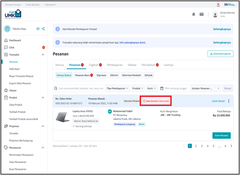This screenshot has width=240, height=175.
Task: Open the Tipe Pembayaran dropdown
Action: (x=117, y=89)
